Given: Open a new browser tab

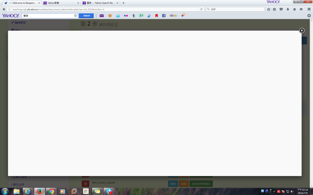Looking at the screenshot, I should click(x=123, y=3).
